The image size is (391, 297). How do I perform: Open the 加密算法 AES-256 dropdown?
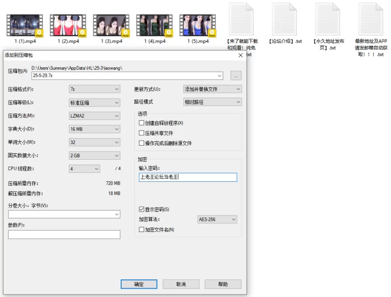pyautogui.click(x=217, y=219)
